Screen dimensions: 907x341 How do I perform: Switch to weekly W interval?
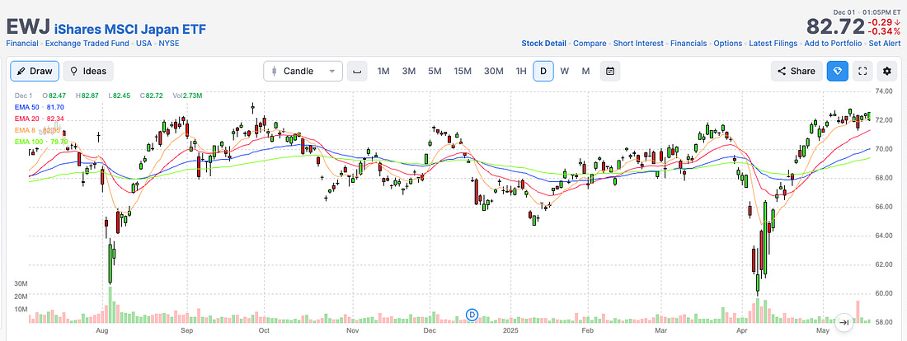pos(565,71)
